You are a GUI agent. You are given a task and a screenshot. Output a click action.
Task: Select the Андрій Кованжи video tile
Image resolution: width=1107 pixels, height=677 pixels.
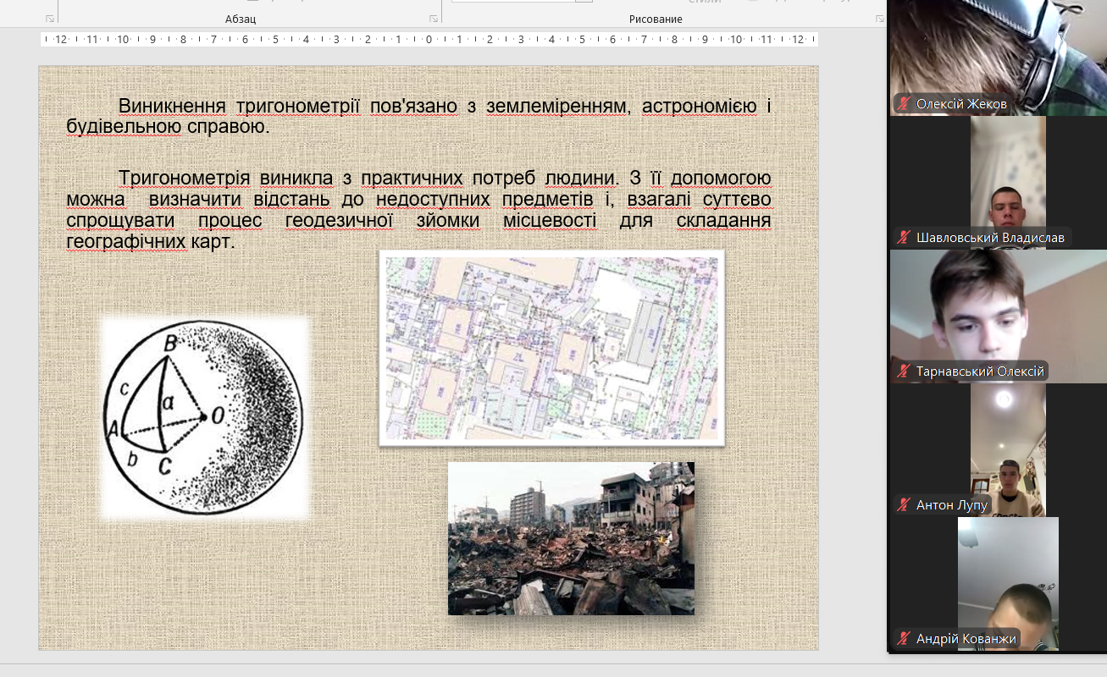click(998, 584)
